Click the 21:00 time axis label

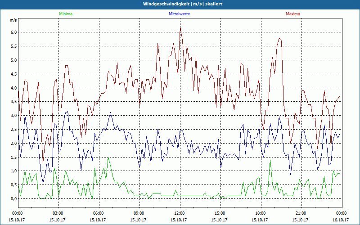[x=301, y=213]
